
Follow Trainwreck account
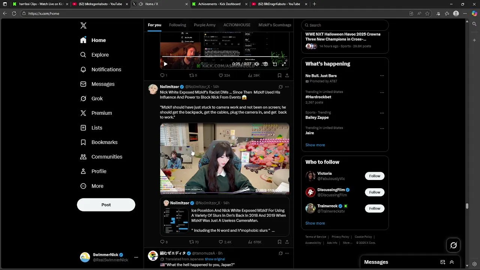375,208
